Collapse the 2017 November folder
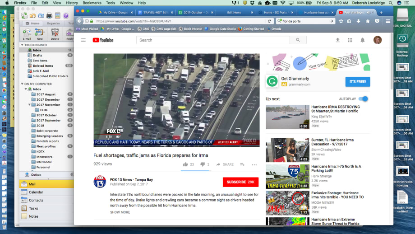 tap(29, 105)
